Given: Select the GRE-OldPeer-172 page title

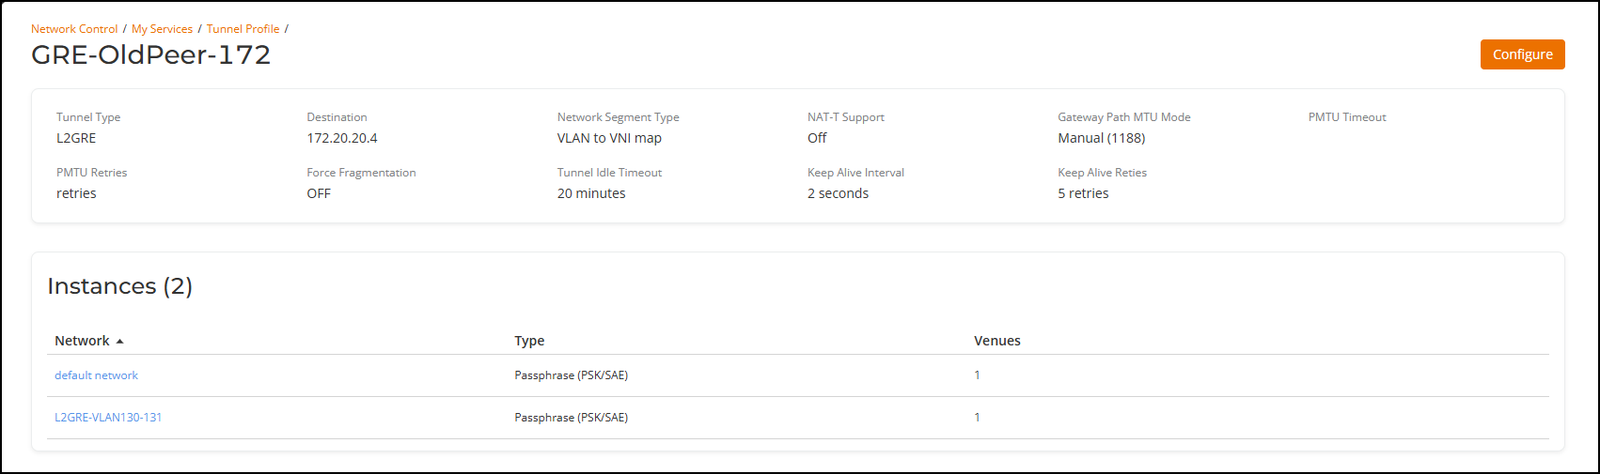Looking at the screenshot, I should [x=150, y=55].
